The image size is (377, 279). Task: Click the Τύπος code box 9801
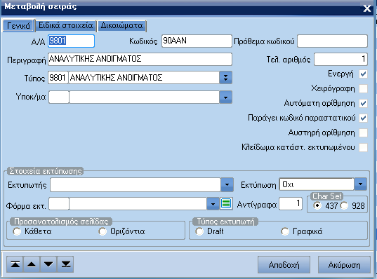coord(58,78)
